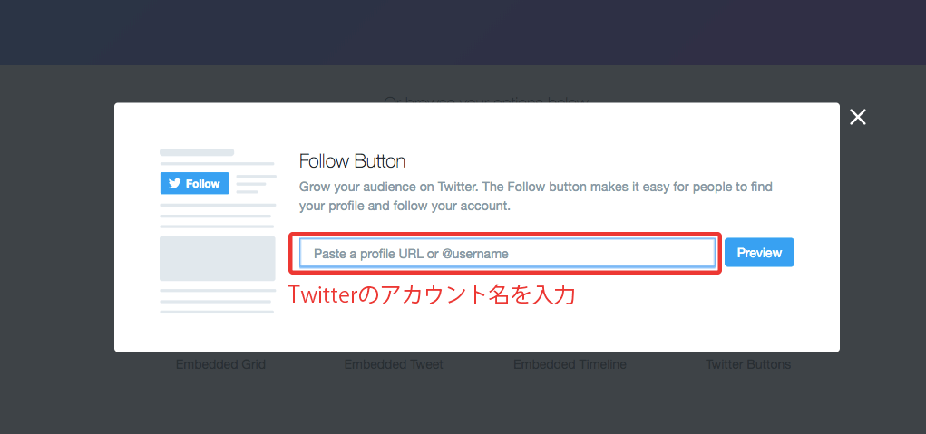The height and width of the screenshot is (434, 926).
Task: Open the Twitter Buttons option
Action: tap(748, 364)
